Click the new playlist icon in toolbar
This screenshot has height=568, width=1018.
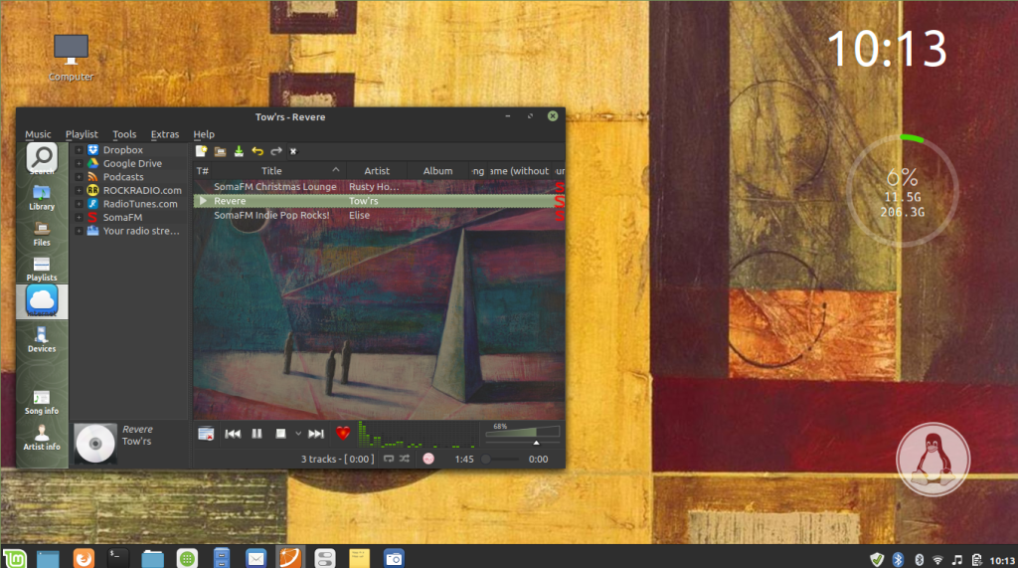point(201,151)
